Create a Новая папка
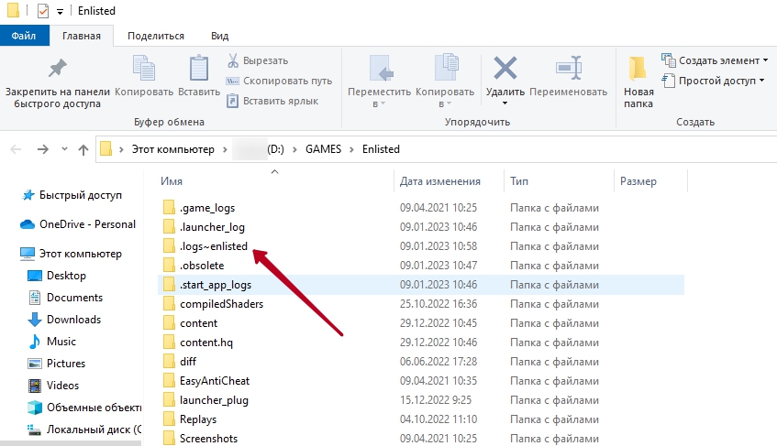777x446 pixels. tap(638, 82)
